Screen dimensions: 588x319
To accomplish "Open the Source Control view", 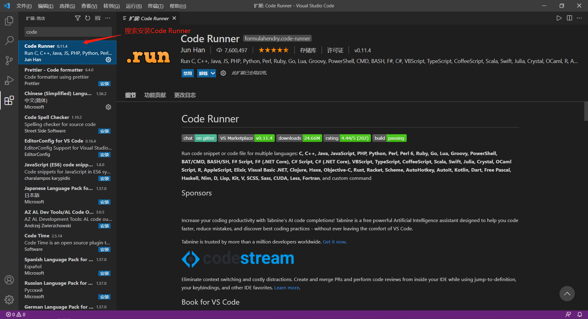I will pos(9,60).
